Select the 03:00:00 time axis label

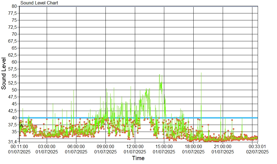[47, 146]
